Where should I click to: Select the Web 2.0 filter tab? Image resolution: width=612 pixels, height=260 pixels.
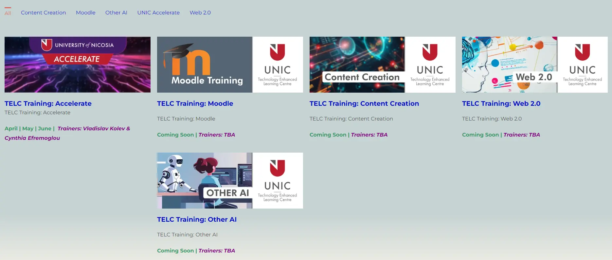(x=200, y=12)
